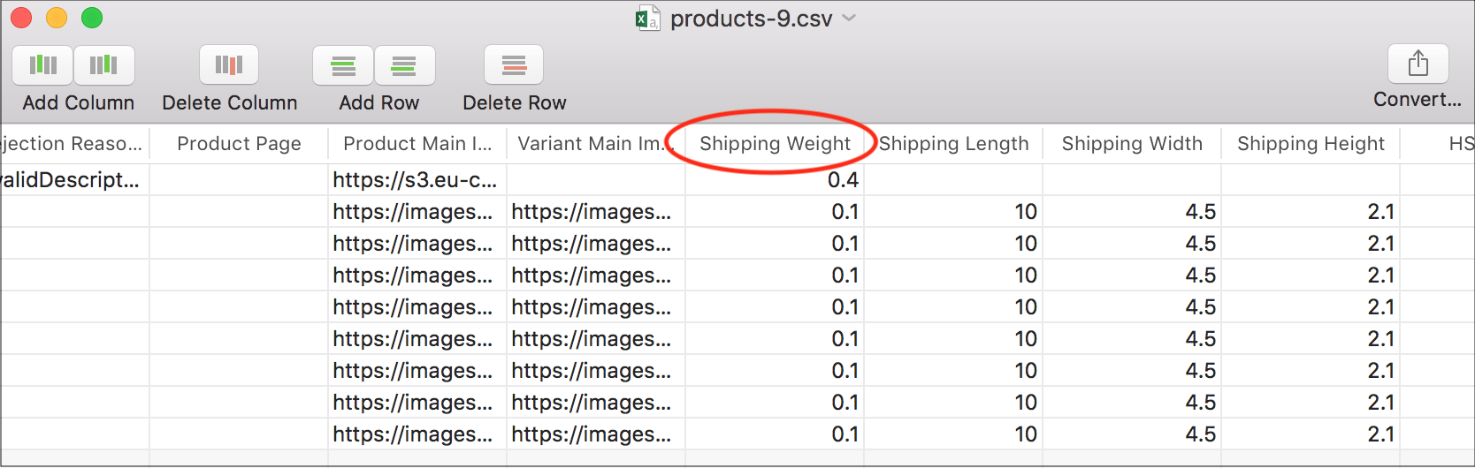Click the add column before icon

coord(42,64)
